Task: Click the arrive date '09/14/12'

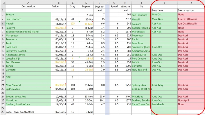Action: pyautogui.click(x=59, y=19)
